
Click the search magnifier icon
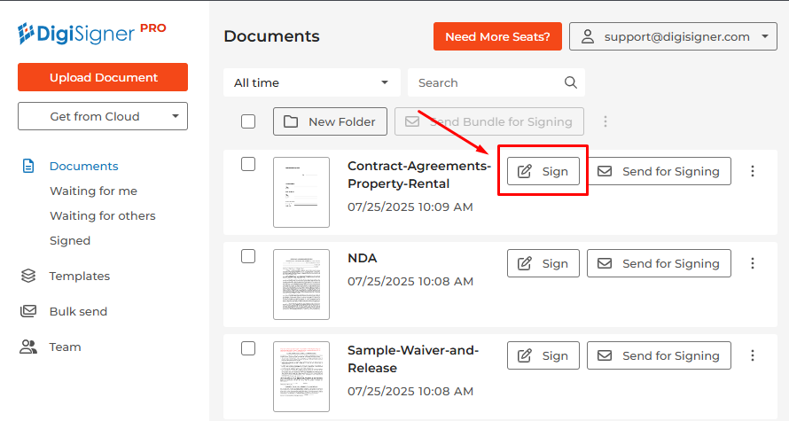click(571, 82)
